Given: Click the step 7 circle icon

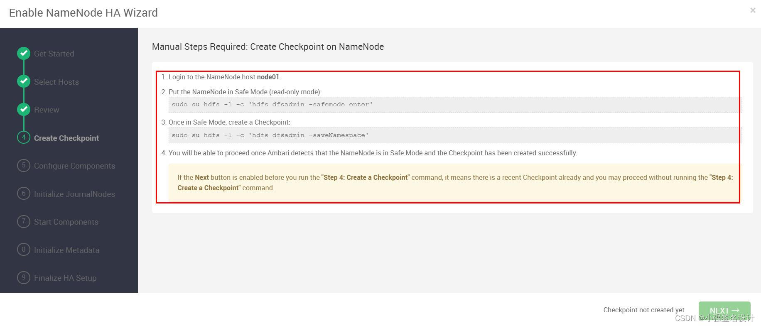Looking at the screenshot, I should (24, 221).
